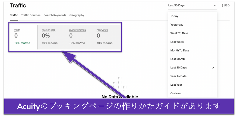Select Today from the date range list
This screenshot has width=238, height=116.
193,16
